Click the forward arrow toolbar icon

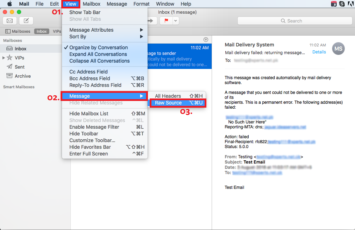coord(151,21)
